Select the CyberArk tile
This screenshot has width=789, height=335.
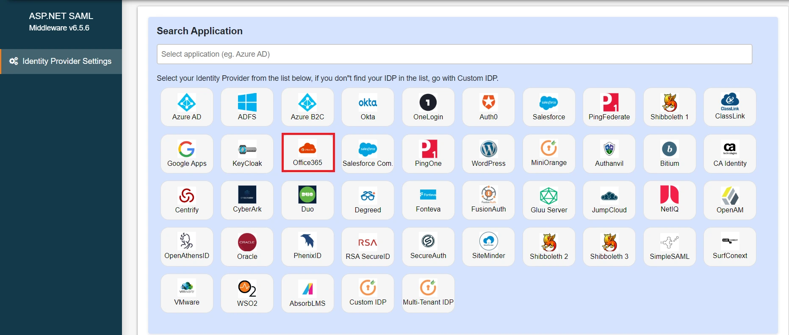click(247, 200)
